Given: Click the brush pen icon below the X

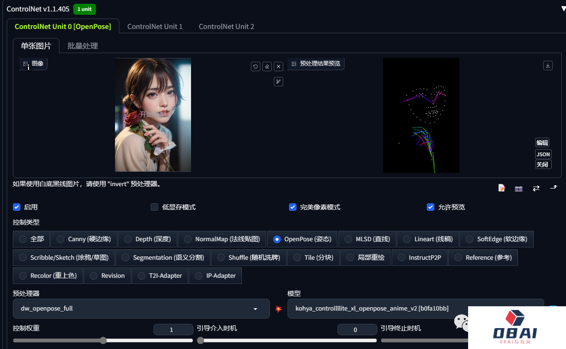Looking at the screenshot, I should 278,82.
